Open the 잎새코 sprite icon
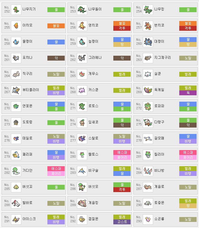 (x=82, y=123)
